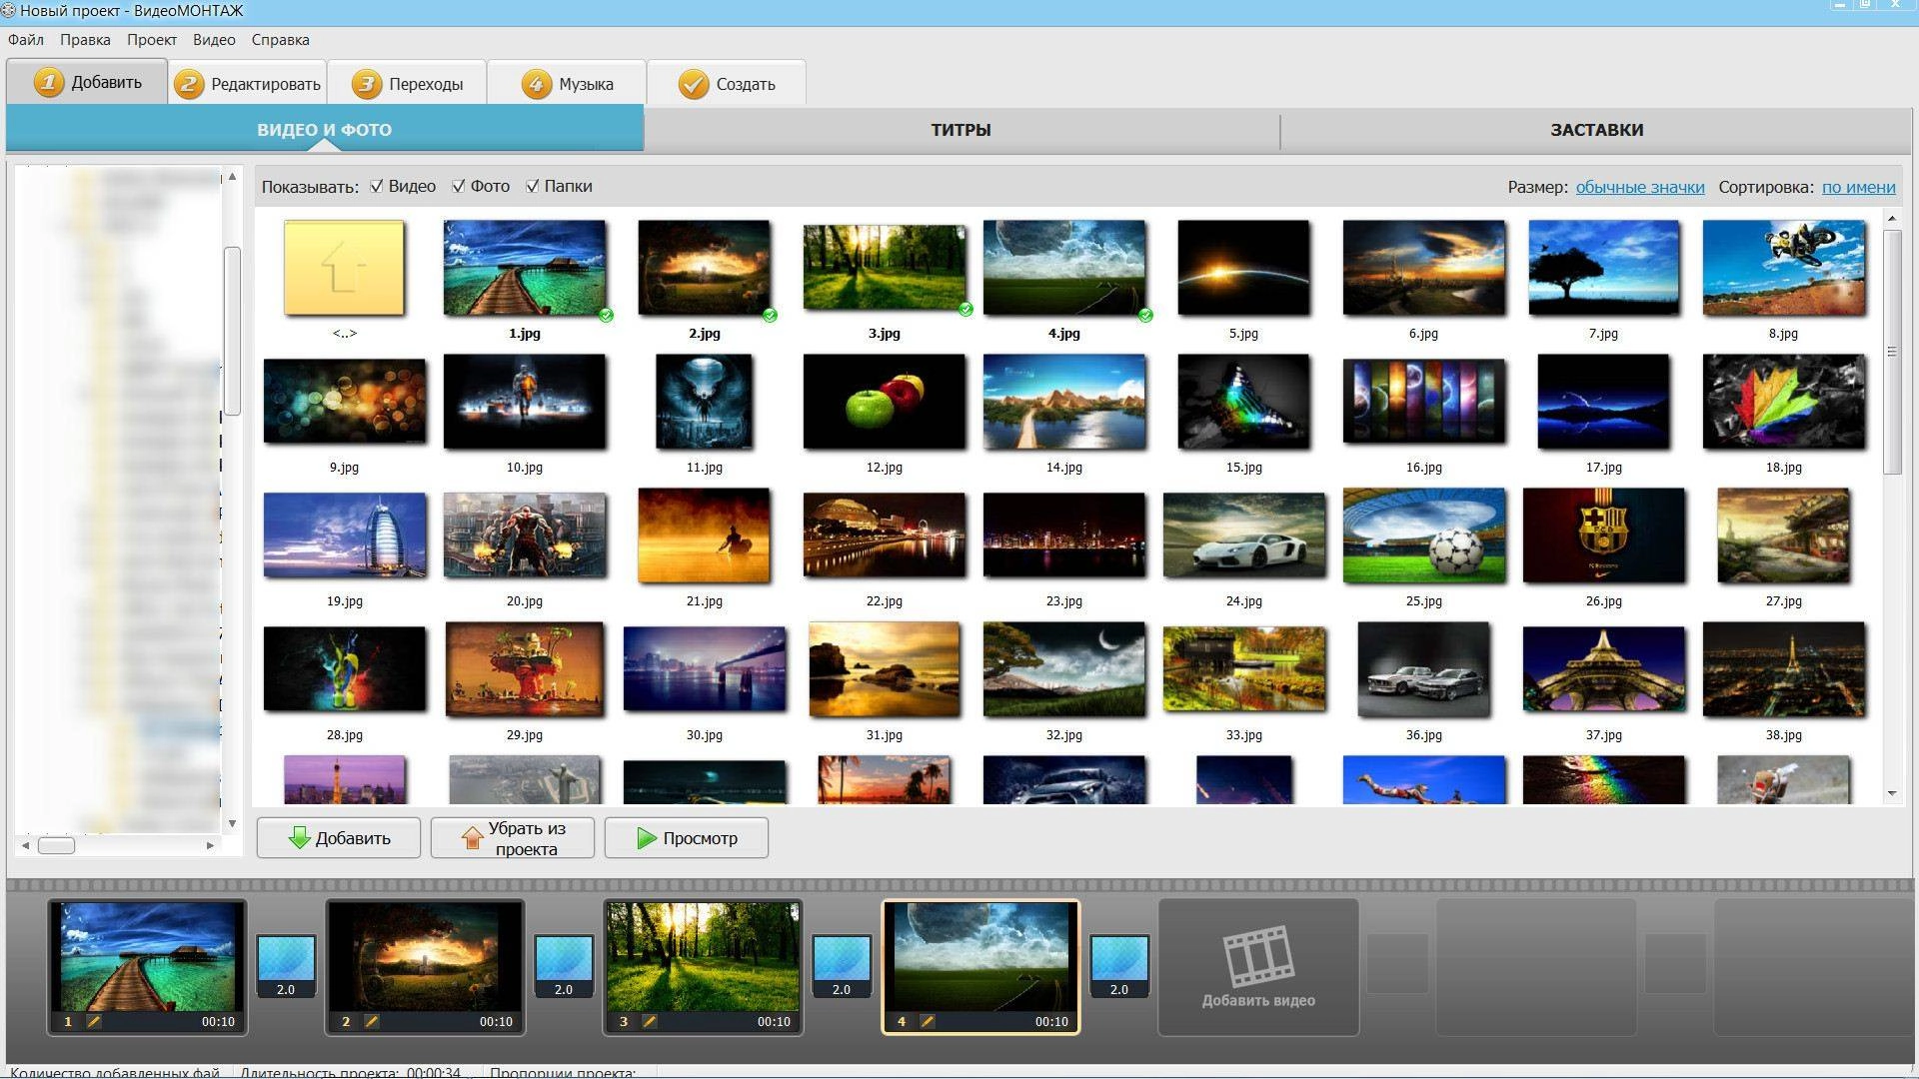Open the Проект menu
1919x1079 pixels.
[152, 40]
